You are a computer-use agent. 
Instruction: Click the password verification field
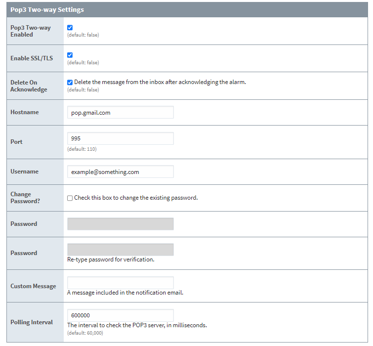pos(121,250)
